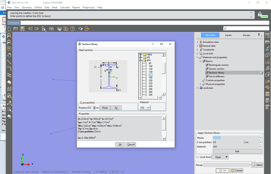The image size is (271, 174).
Task: Open a project with the folder icon
Action: (x=16, y=29)
